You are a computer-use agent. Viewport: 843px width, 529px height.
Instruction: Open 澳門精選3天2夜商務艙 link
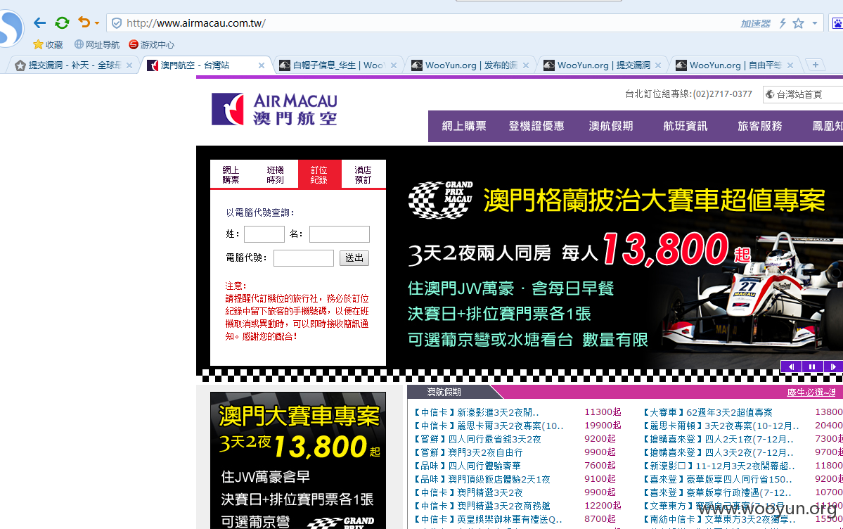482,506
